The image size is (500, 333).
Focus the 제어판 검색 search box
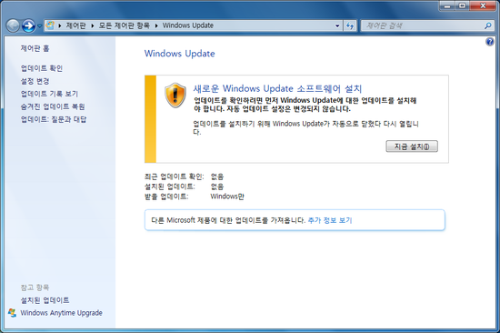(x=427, y=25)
